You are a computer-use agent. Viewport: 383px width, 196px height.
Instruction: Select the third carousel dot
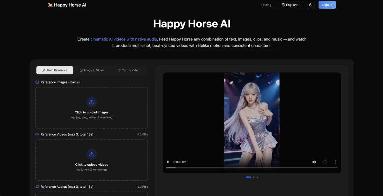pos(257,177)
